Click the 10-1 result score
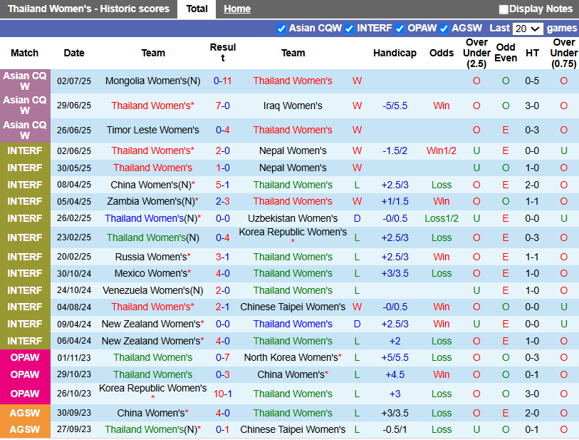Viewport: 579px width, 440px height. [223, 394]
